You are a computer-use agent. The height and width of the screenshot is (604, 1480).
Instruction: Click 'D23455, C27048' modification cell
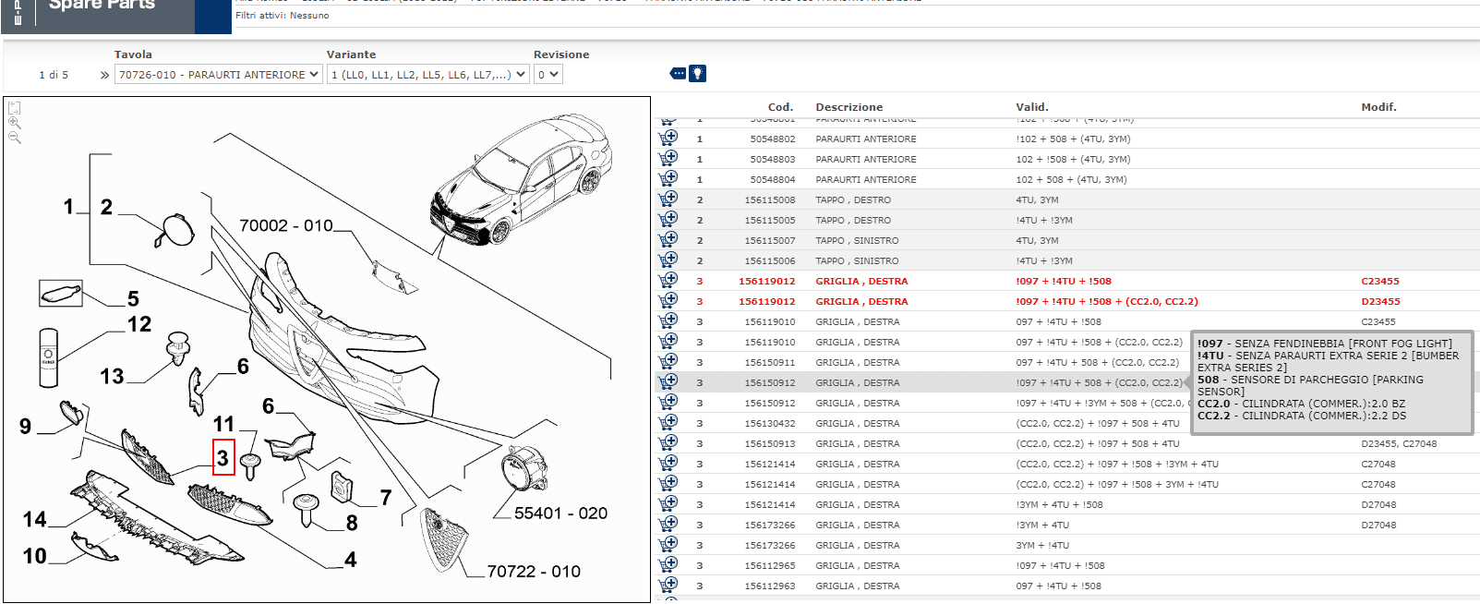[1399, 443]
